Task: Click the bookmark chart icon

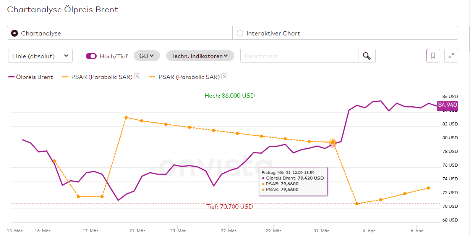Action: pyautogui.click(x=433, y=56)
